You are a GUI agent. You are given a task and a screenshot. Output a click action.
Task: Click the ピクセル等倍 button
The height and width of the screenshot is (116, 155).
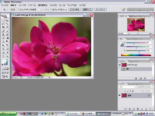[74, 9]
